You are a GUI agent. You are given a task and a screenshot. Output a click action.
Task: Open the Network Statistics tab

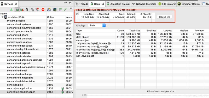point(144,4)
